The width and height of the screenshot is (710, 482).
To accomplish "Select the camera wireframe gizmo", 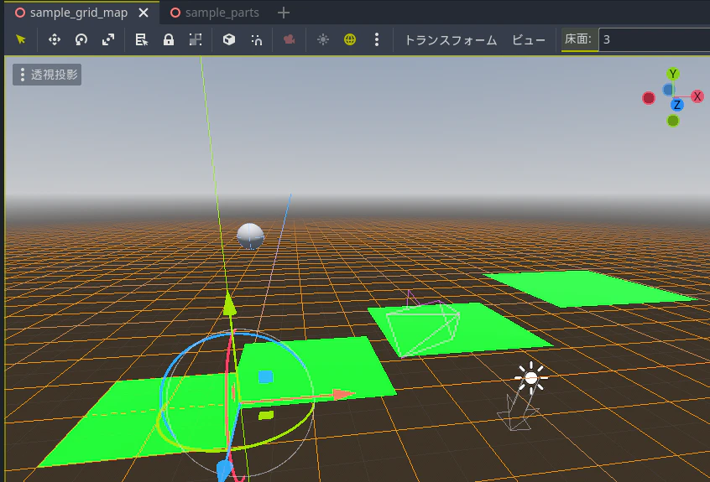I will [x=423, y=324].
